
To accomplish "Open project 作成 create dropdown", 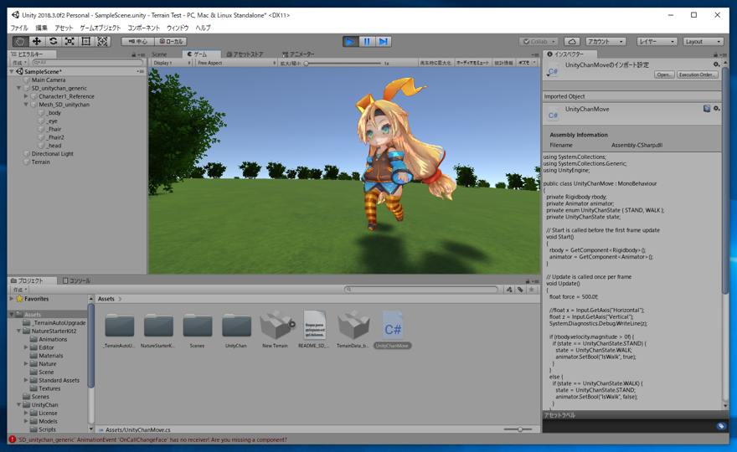I will [x=20, y=290].
